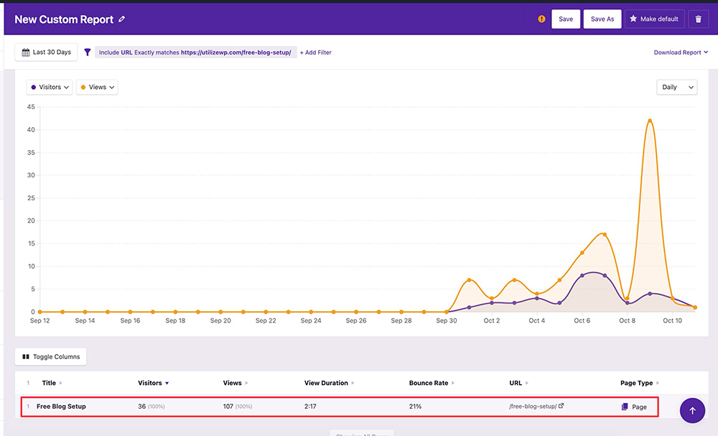Click the Make default star button
Viewport: 718px width, 436px height.
pos(653,19)
